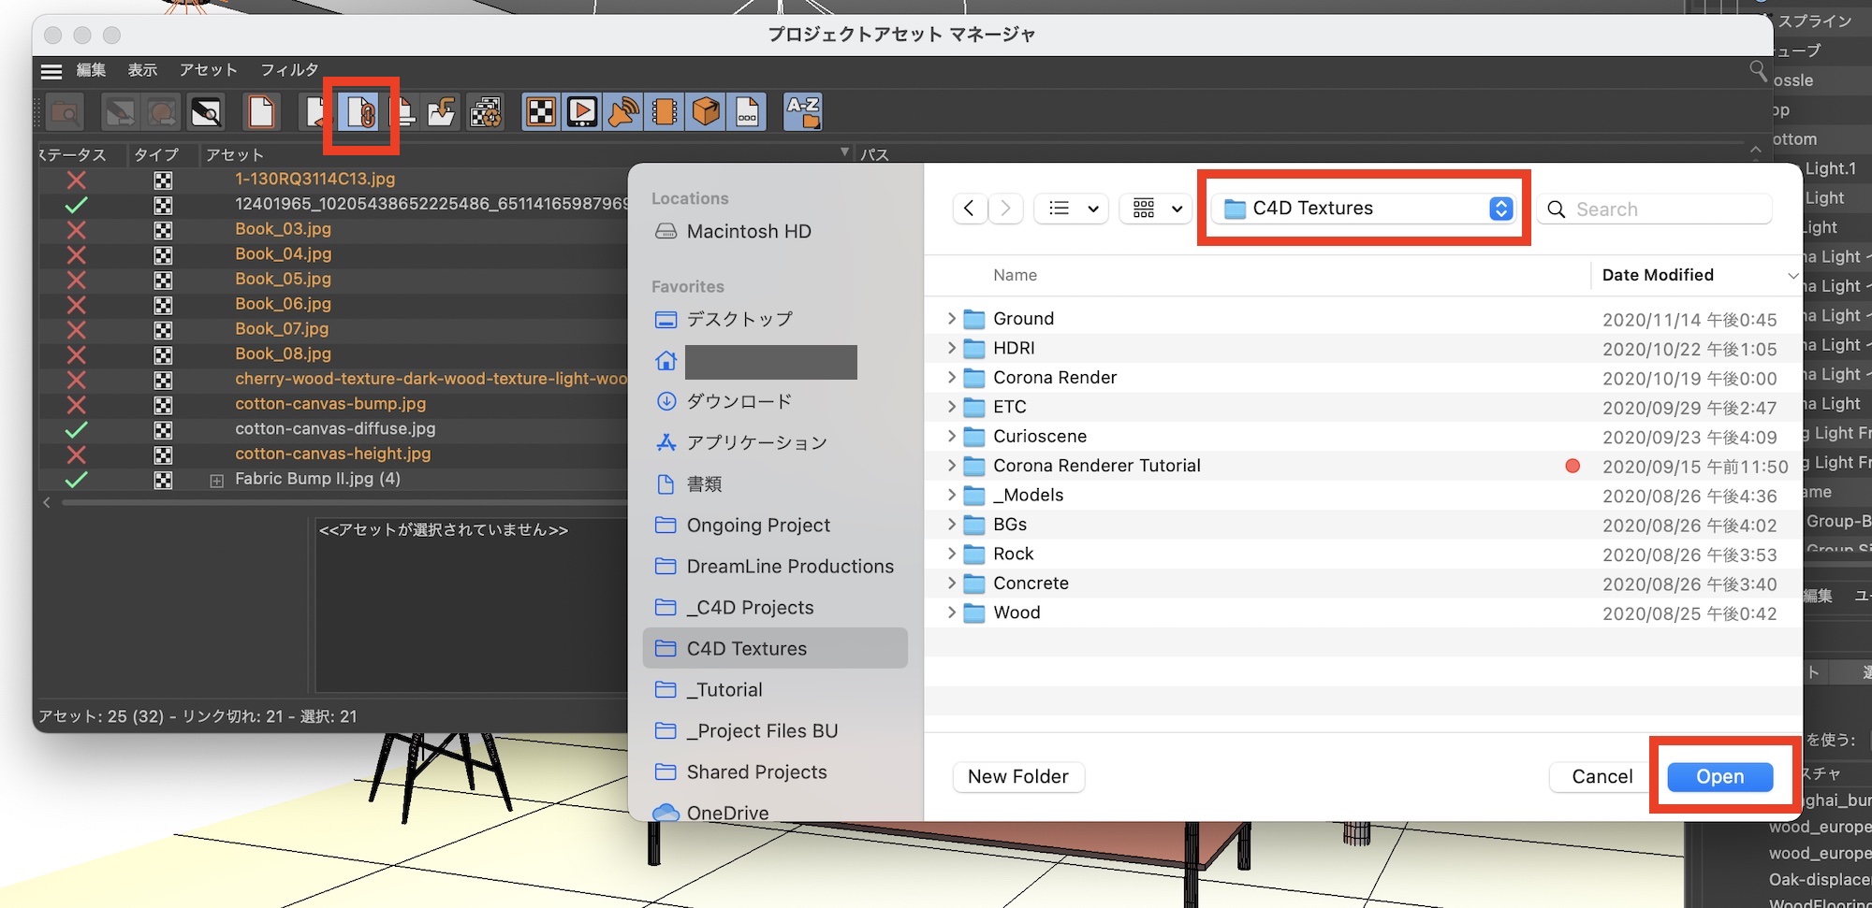Expand the Fabric Bump II.jpg asset group

[x=216, y=480]
